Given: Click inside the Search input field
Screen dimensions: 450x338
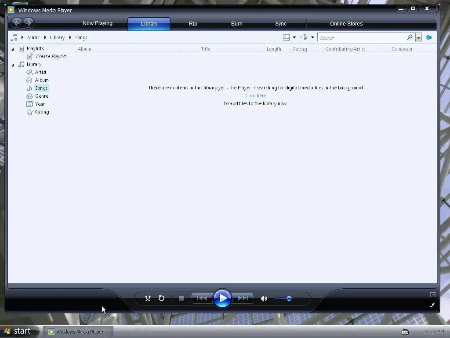Looking at the screenshot, I should [362, 38].
